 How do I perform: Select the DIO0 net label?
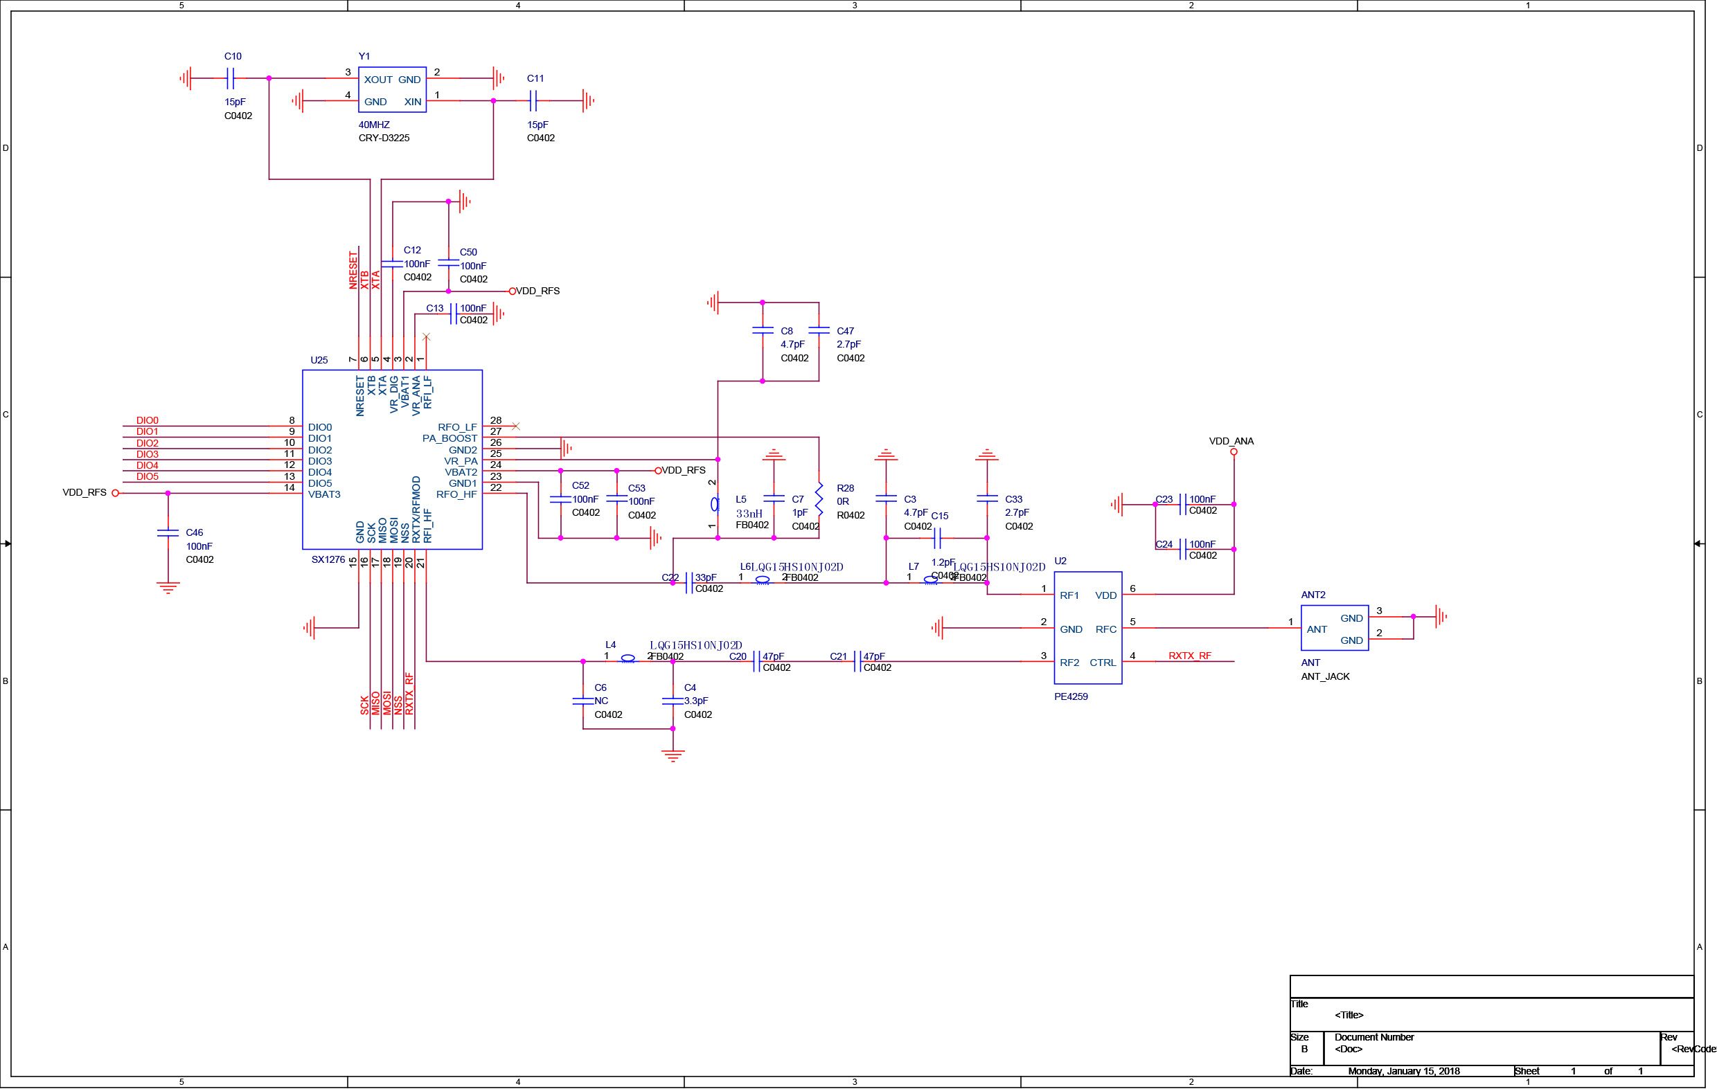pos(148,420)
